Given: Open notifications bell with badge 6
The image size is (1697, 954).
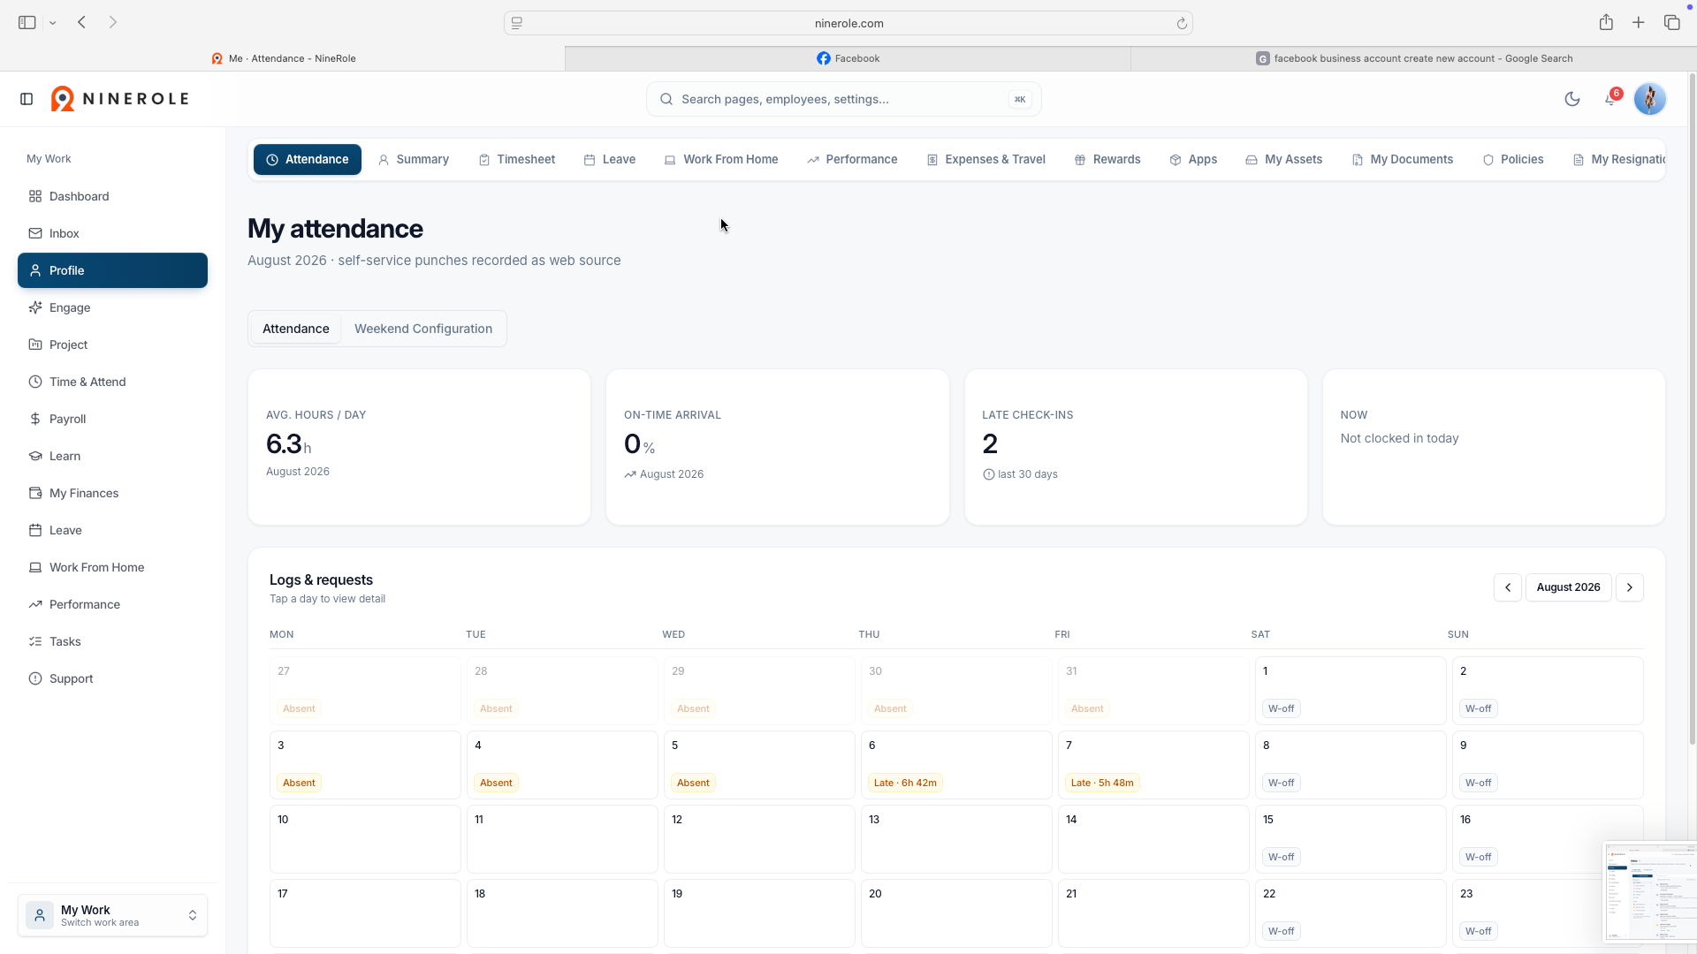Looking at the screenshot, I should [x=1610, y=99].
